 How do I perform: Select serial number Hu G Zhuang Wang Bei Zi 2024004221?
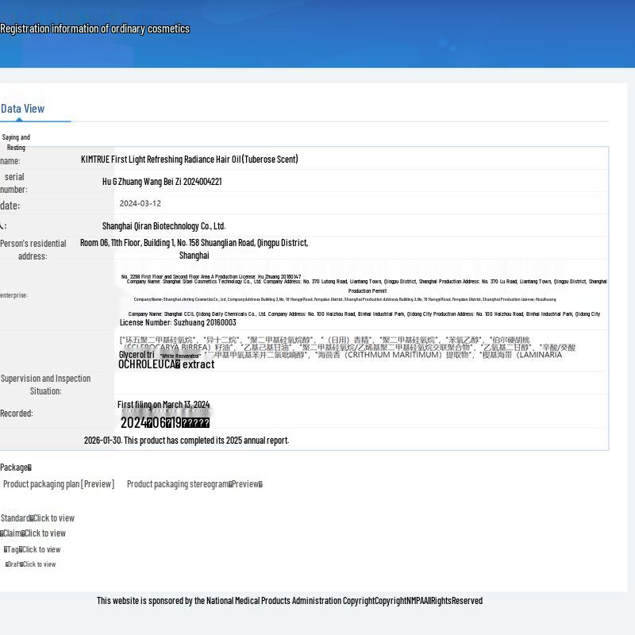pos(162,182)
